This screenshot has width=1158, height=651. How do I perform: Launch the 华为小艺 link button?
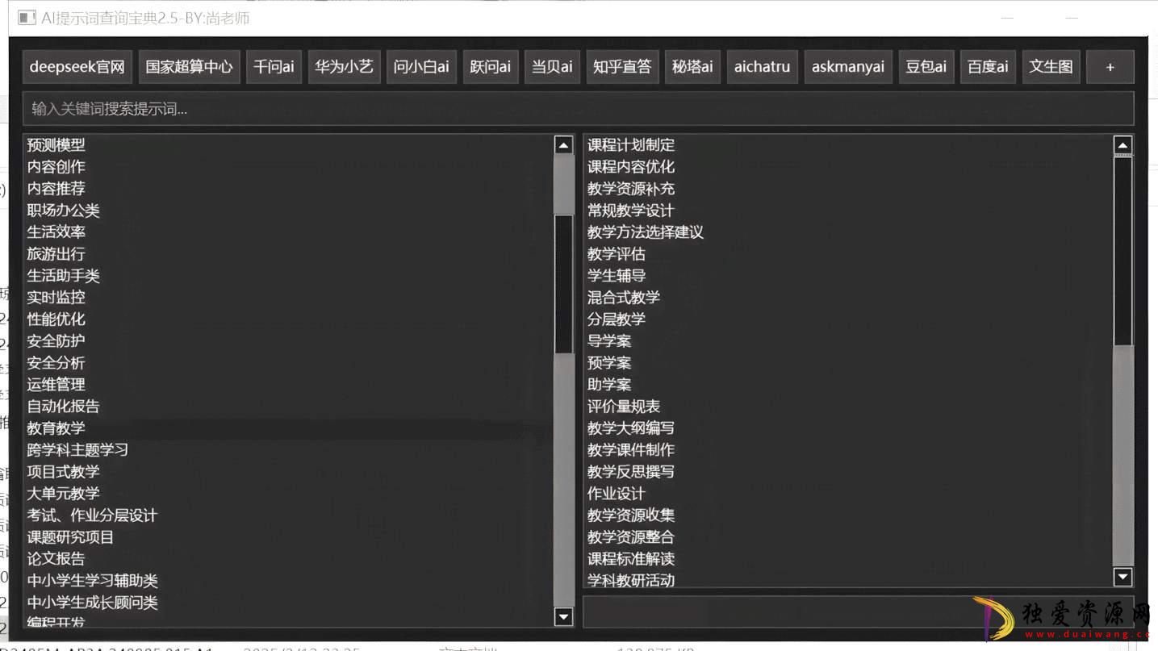coord(344,67)
